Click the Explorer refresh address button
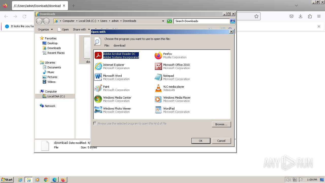The height and width of the screenshot is (183, 325). pos(169,21)
